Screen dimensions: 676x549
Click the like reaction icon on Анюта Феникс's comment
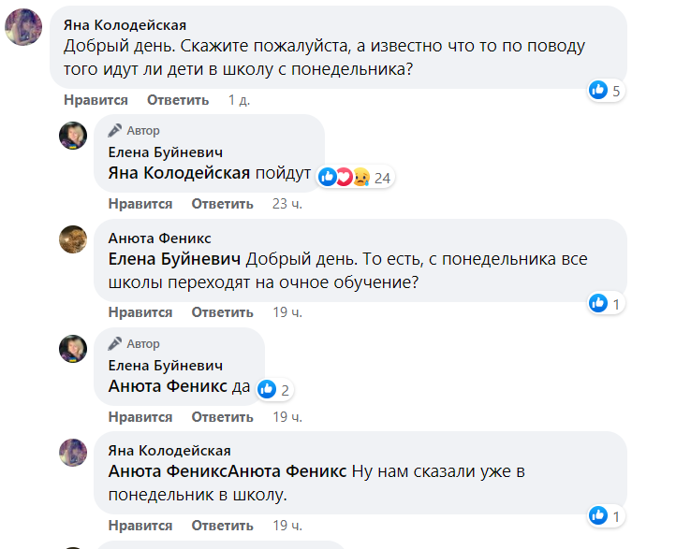[598, 303]
